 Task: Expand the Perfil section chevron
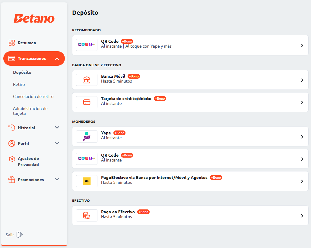[x=57, y=143]
